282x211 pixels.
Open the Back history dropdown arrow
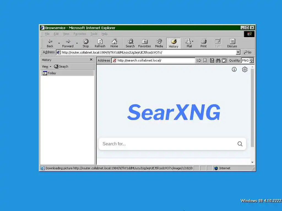click(59, 43)
